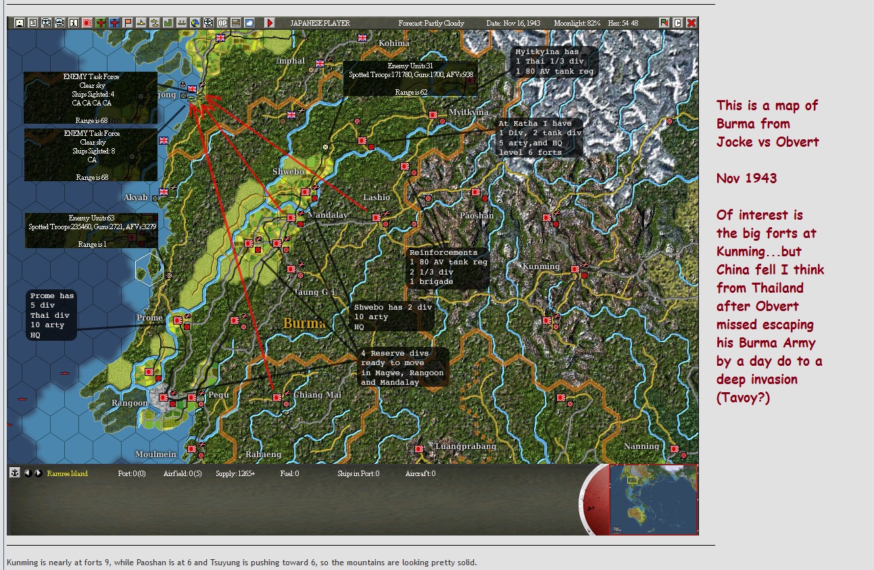Image resolution: width=874 pixels, height=570 pixels.
Task: Click the Japanese rising sun flag icon
Action: 87,23
